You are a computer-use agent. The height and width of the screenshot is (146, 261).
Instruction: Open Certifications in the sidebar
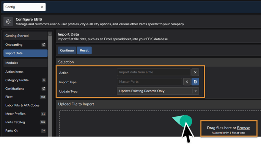click(25, 89)
